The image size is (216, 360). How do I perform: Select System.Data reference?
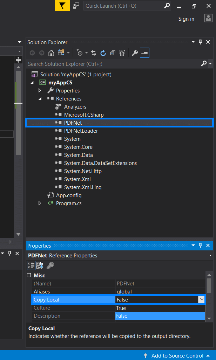pos(78,155)
